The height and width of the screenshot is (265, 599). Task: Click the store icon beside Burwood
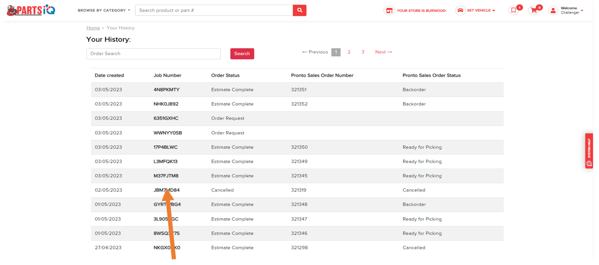(x=389, y=10)
